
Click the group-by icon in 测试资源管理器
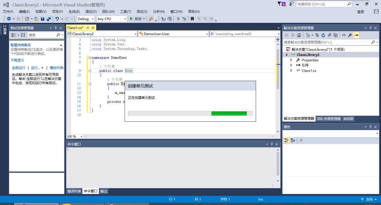[x=14, y=35]
